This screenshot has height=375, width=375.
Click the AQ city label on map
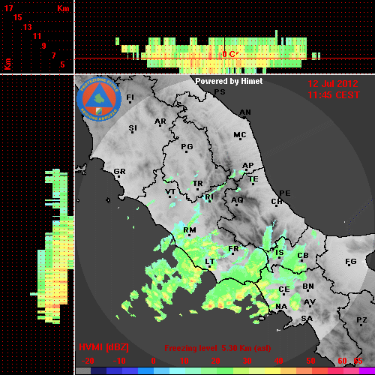(237, 200)
